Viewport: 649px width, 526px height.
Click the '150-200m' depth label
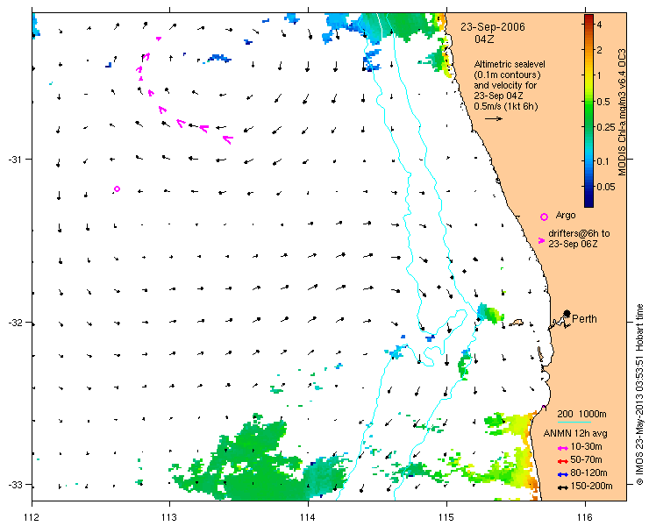coord(591,487)
